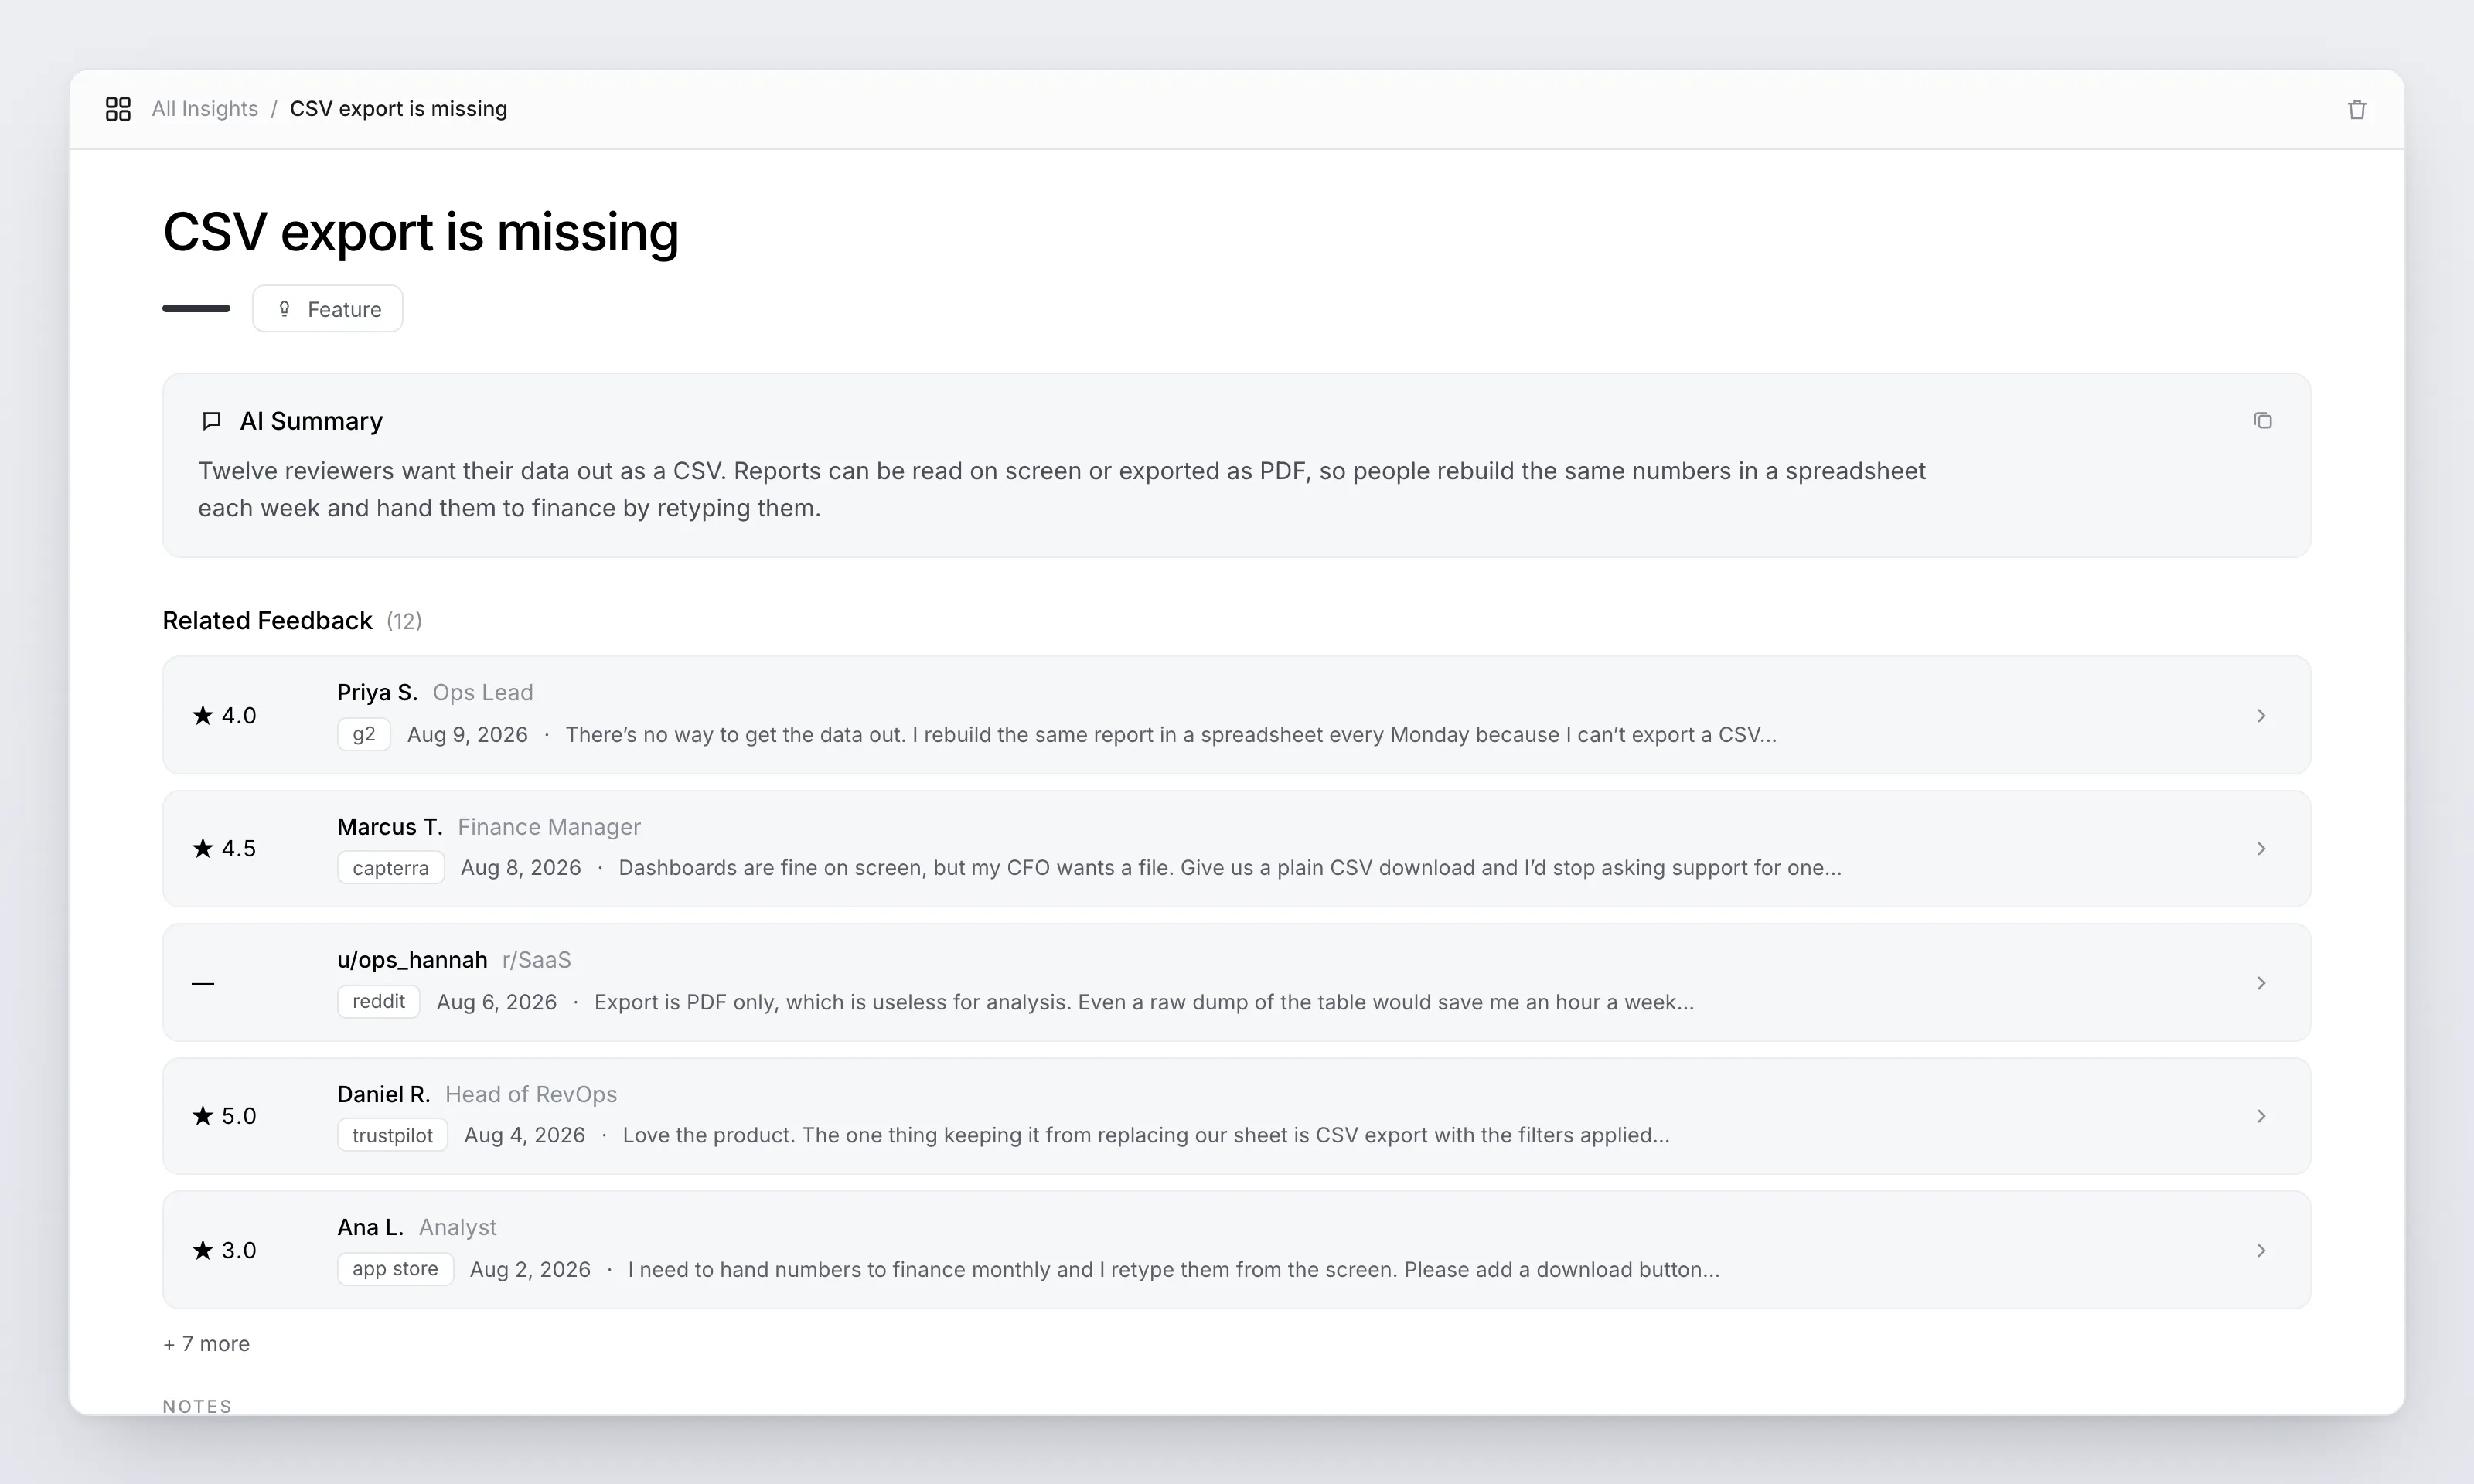This screenshot has width=2474, height=1484.
Task: Click Priya's quote about rebuilding report Monday
Action: click(x=1171, y=735)
